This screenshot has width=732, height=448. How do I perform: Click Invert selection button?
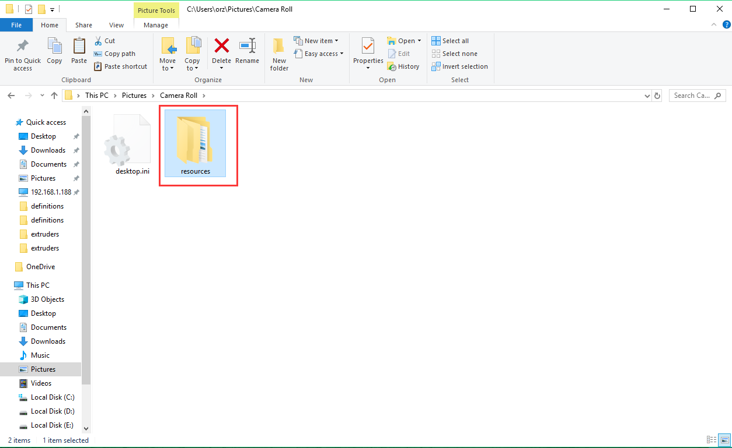459,66
